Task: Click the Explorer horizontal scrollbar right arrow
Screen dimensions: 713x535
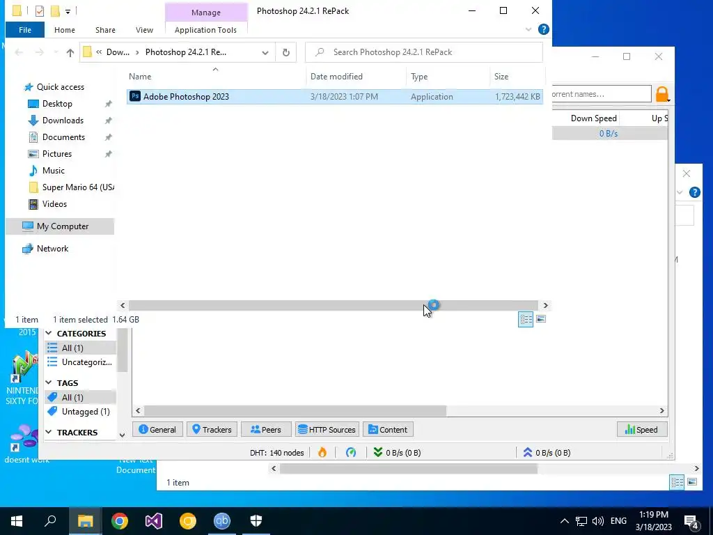Action: [x=546, y=306]
